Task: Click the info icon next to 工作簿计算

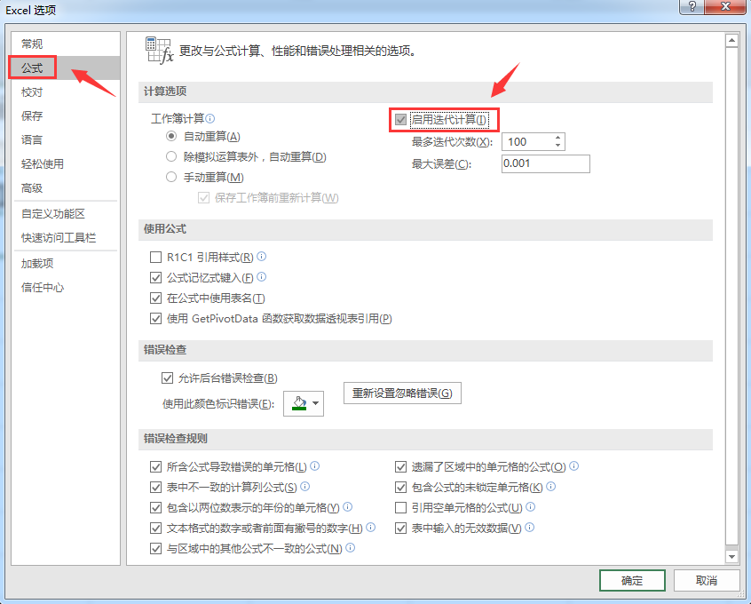Action: (209, 118)
